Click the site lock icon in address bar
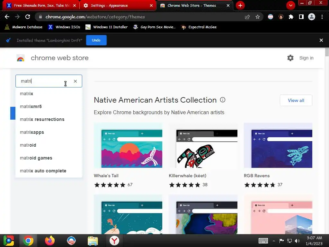Image resolution: width=329 pixels, height=247 pixels. pyautogui.click(x=41, y=17)
